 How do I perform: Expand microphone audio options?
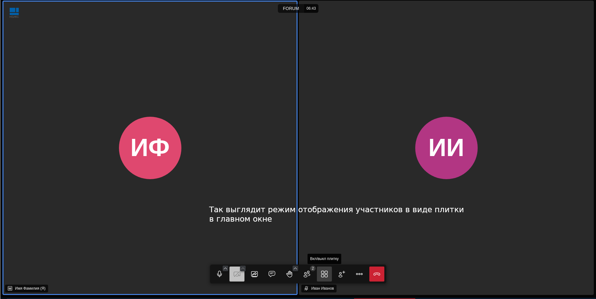point(225,268)
